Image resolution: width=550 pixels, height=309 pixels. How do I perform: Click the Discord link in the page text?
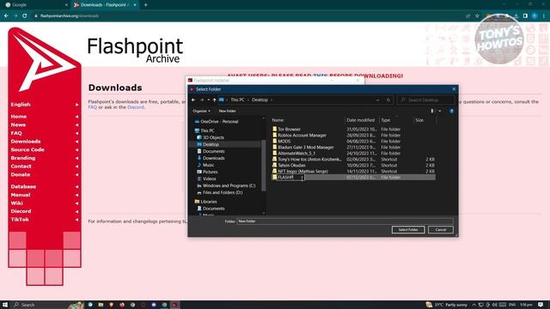tap(136, 107)
